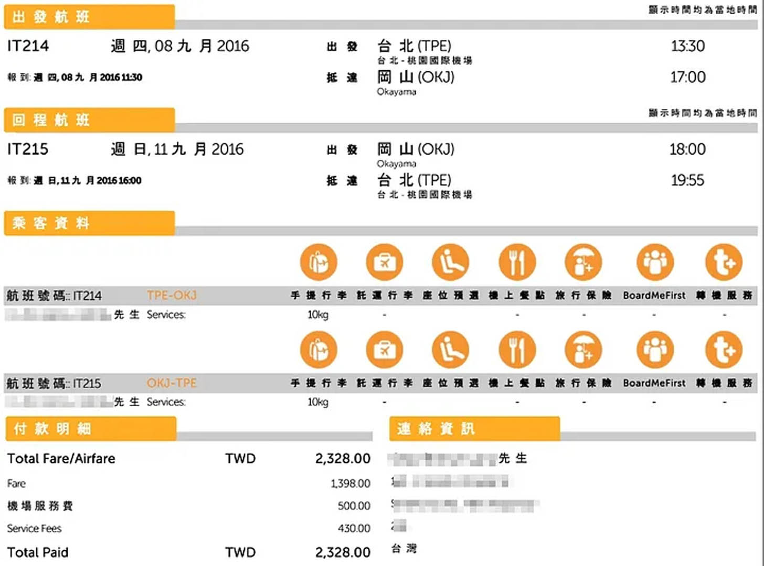The width and height of the screenshot is (764, 566).
Task: Click the checked baggage icon for IT215
Action: tap(385, 350)
